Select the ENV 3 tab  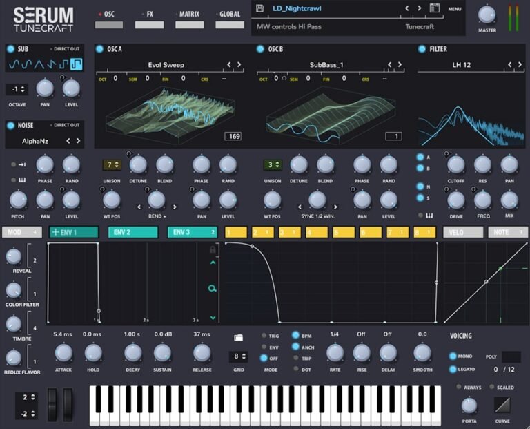pyautogui.click(x=193, y=232)
